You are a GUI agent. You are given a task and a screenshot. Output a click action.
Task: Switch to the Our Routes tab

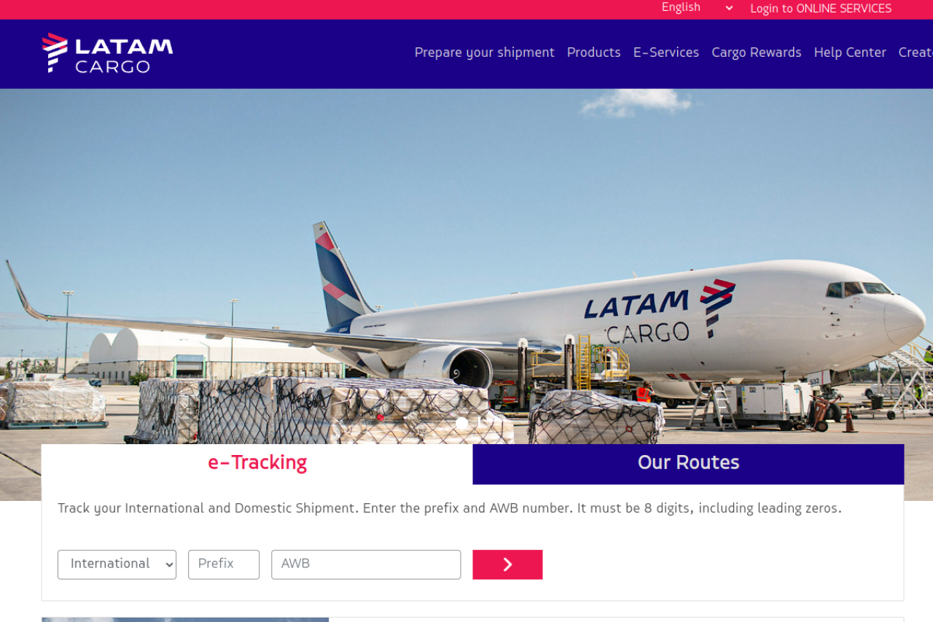pos(688,464)
